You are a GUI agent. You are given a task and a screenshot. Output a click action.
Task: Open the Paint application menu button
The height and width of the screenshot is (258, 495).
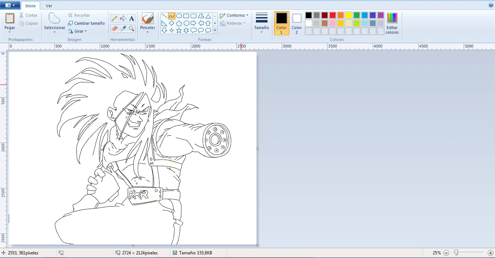pos(10,5)
